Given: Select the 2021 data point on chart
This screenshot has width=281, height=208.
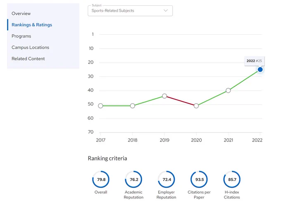Looking at the screenshot, I should pyautogui.click(x=228, y=90).
